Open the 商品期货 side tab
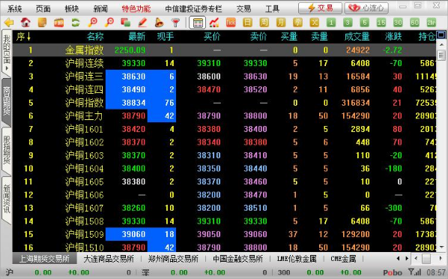 [x=6, y=102]
